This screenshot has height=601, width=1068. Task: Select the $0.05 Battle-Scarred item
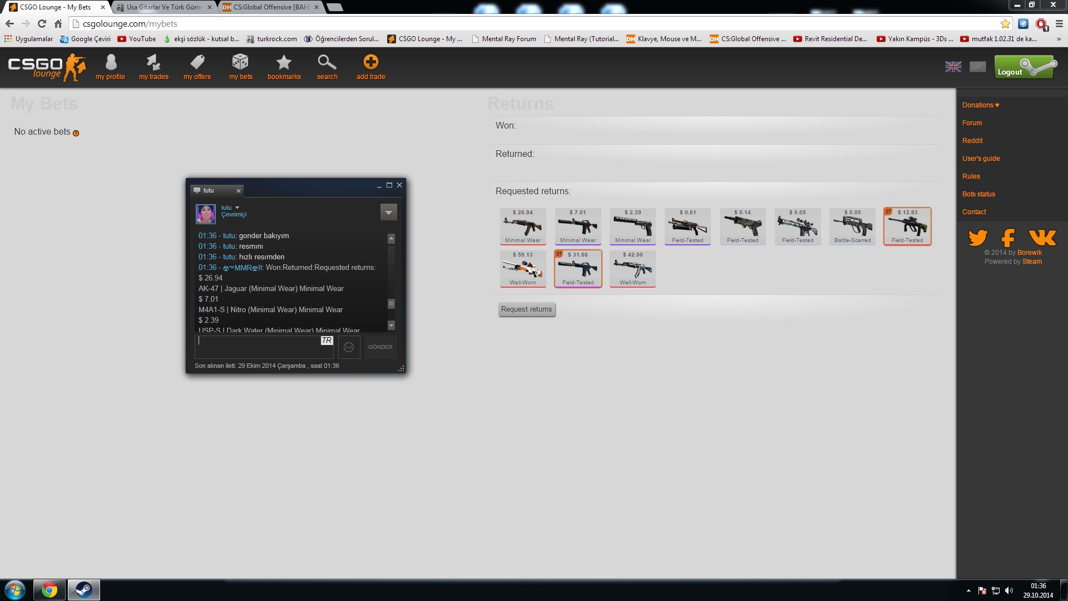click(852, 226)
